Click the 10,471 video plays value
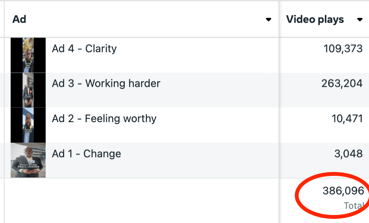 [x=347, y=119]
